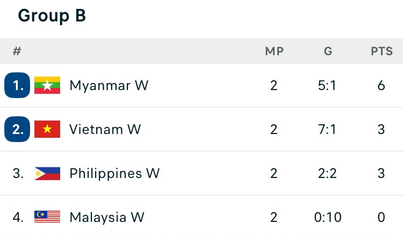This screenshot has height=238, width=403.
Task: Open the Myanmar W team link
Action: point(109,85)
